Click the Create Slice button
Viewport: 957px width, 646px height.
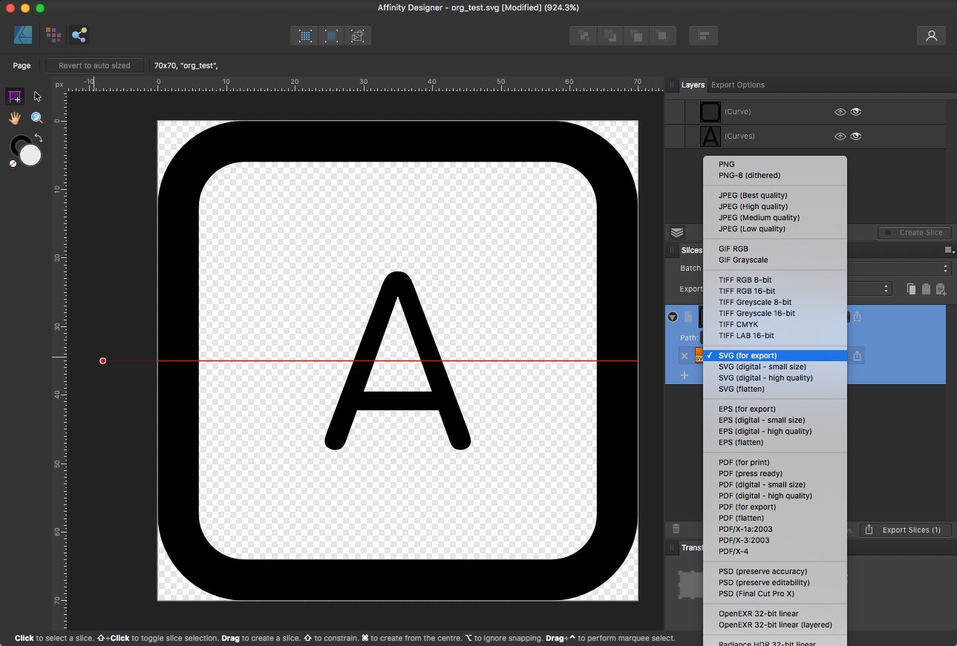pyautogui.click(x=914, y=232)
